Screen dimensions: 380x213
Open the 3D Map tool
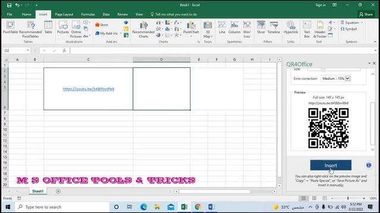pos(208,30)
